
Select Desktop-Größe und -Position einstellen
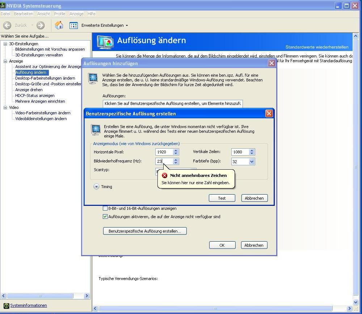point(48,84)
